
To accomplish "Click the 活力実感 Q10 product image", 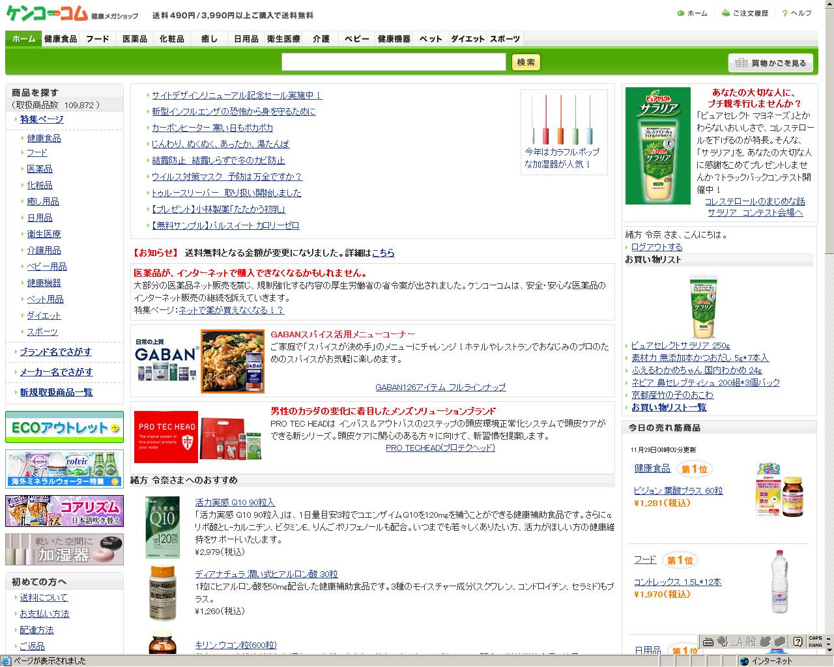I will tap(162, 527).
